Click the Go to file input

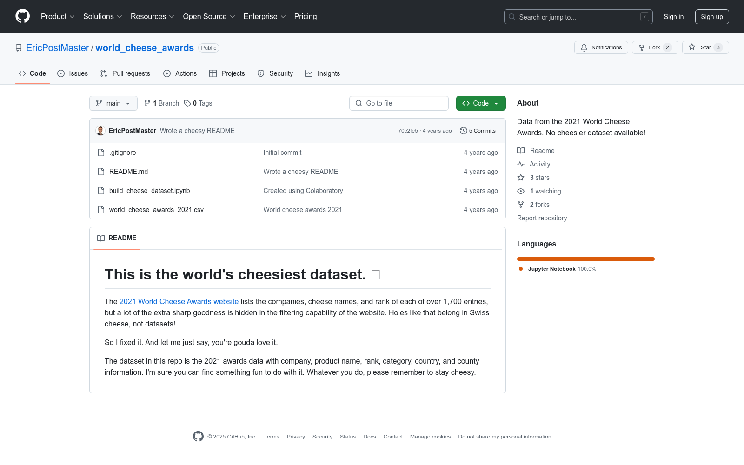399,103
